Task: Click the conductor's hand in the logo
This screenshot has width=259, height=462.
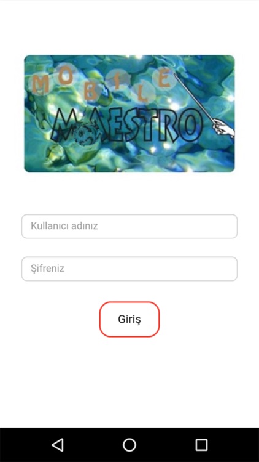Action: [224, 129]
